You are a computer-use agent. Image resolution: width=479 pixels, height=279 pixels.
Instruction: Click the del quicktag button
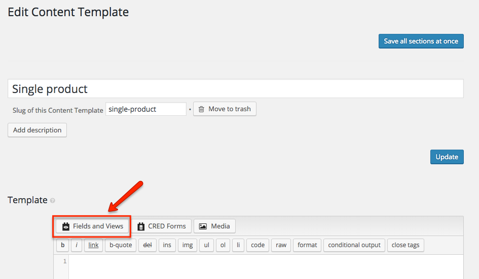[x=148, y=245]
